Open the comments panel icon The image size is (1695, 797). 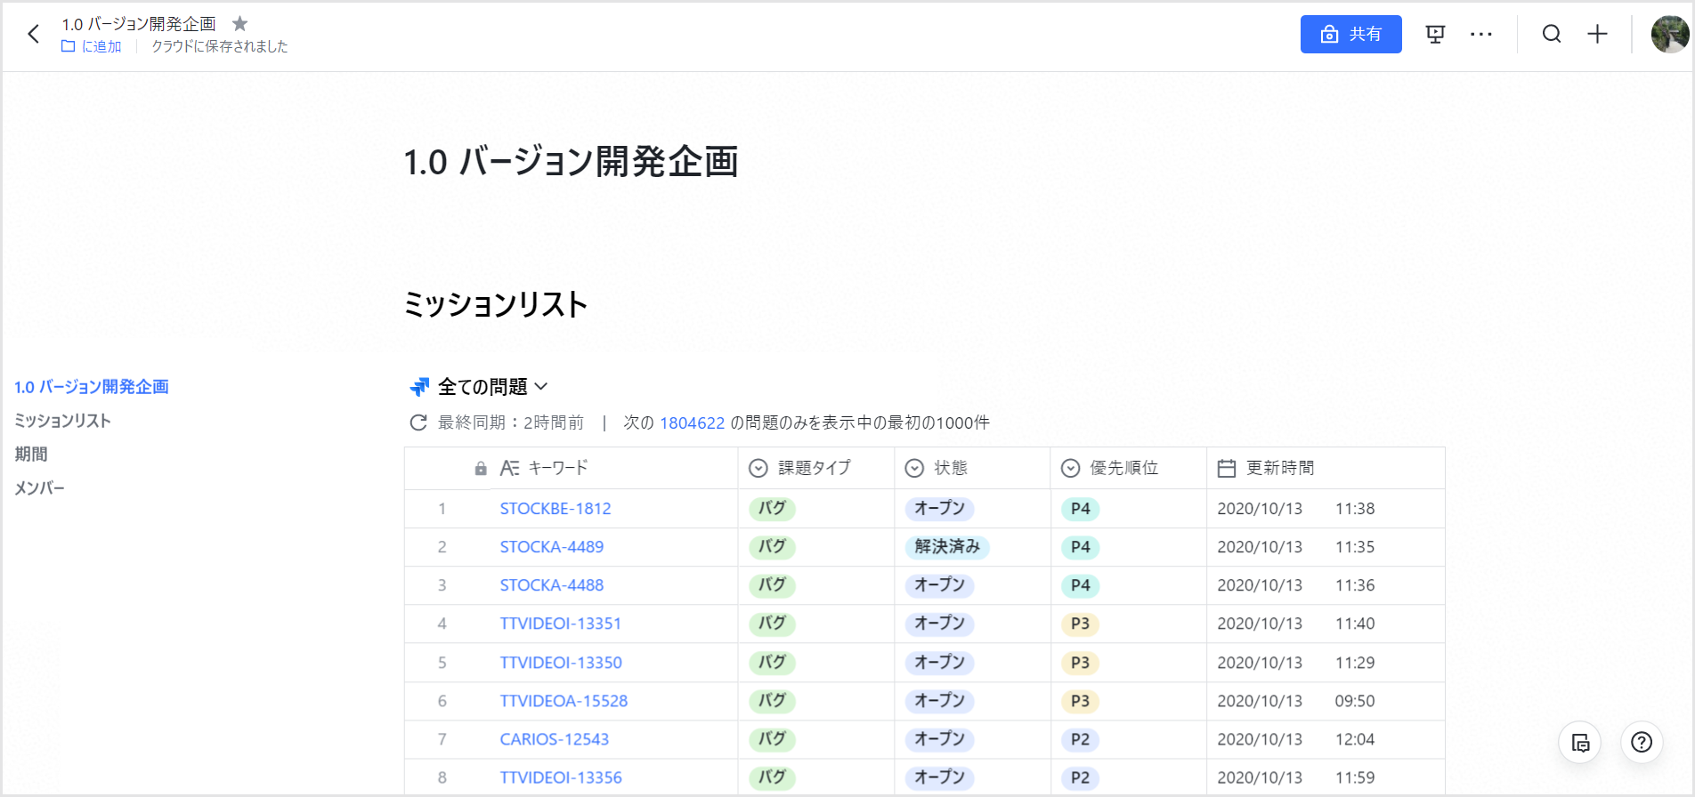1580,743
